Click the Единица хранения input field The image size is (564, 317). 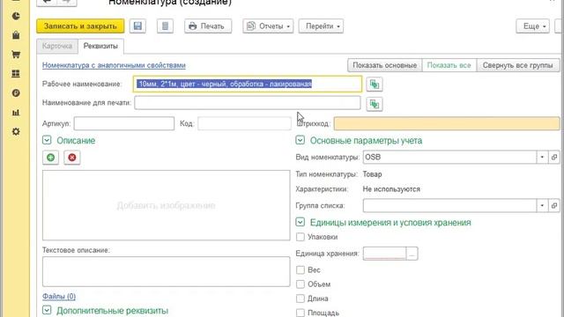(384, 254)
